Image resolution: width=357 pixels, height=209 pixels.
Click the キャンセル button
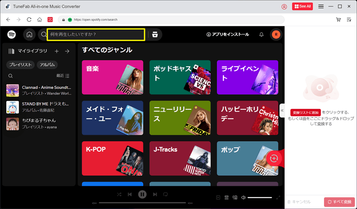[x=299, y=202]
